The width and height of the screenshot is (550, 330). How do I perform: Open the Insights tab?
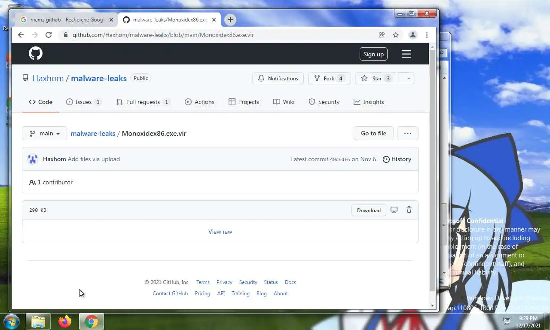[369, 102]
